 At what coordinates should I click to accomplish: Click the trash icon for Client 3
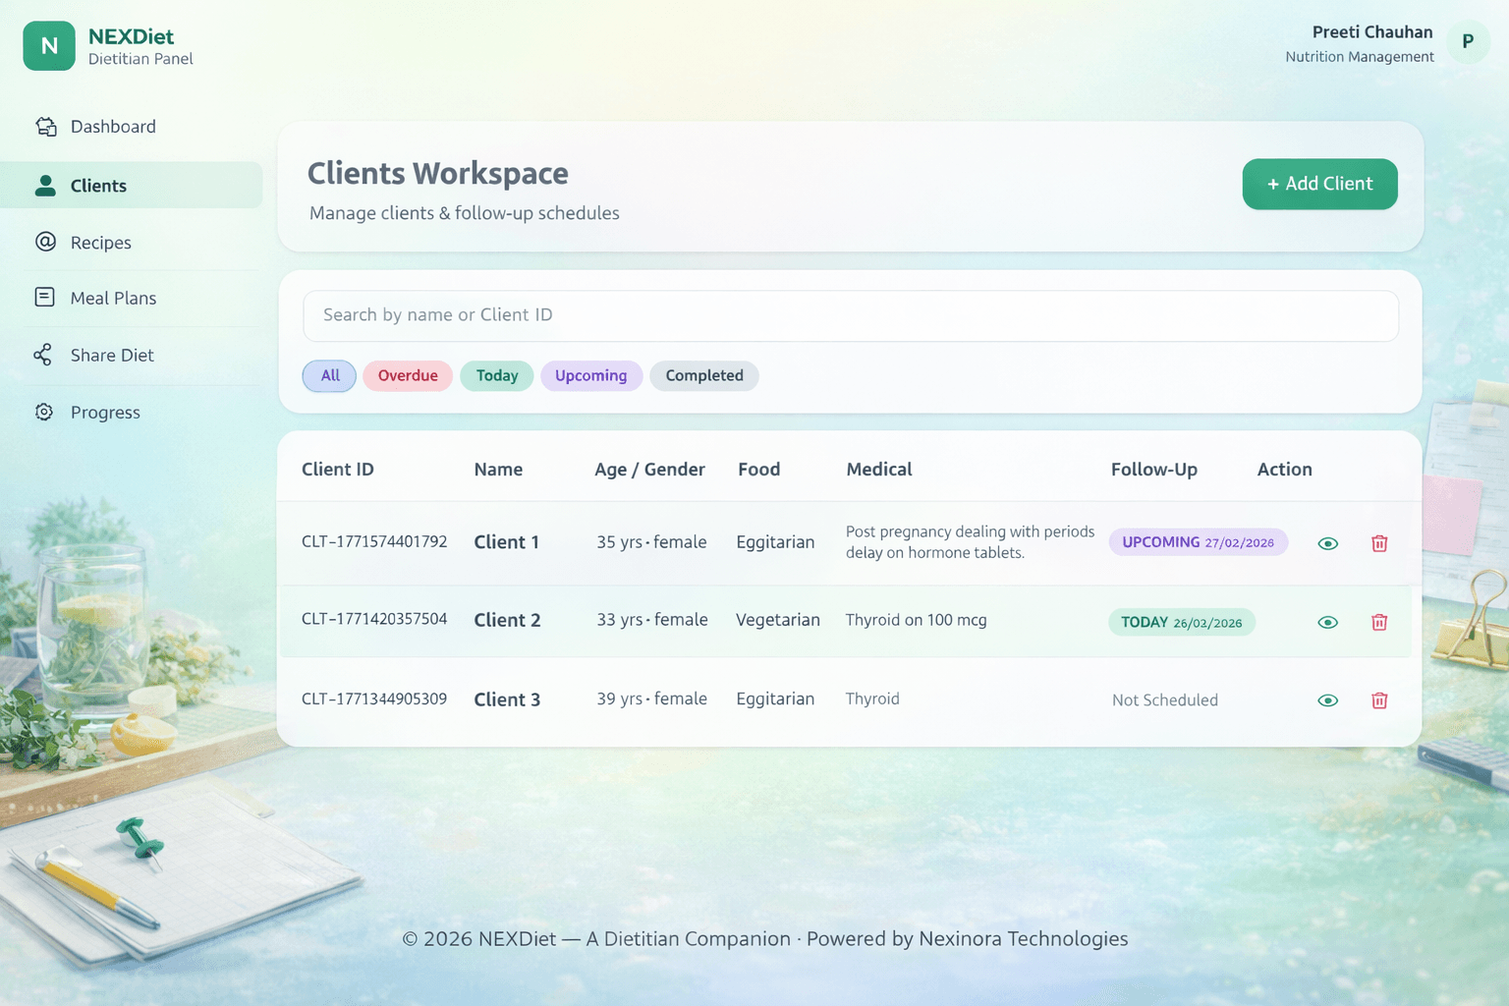1379,700
